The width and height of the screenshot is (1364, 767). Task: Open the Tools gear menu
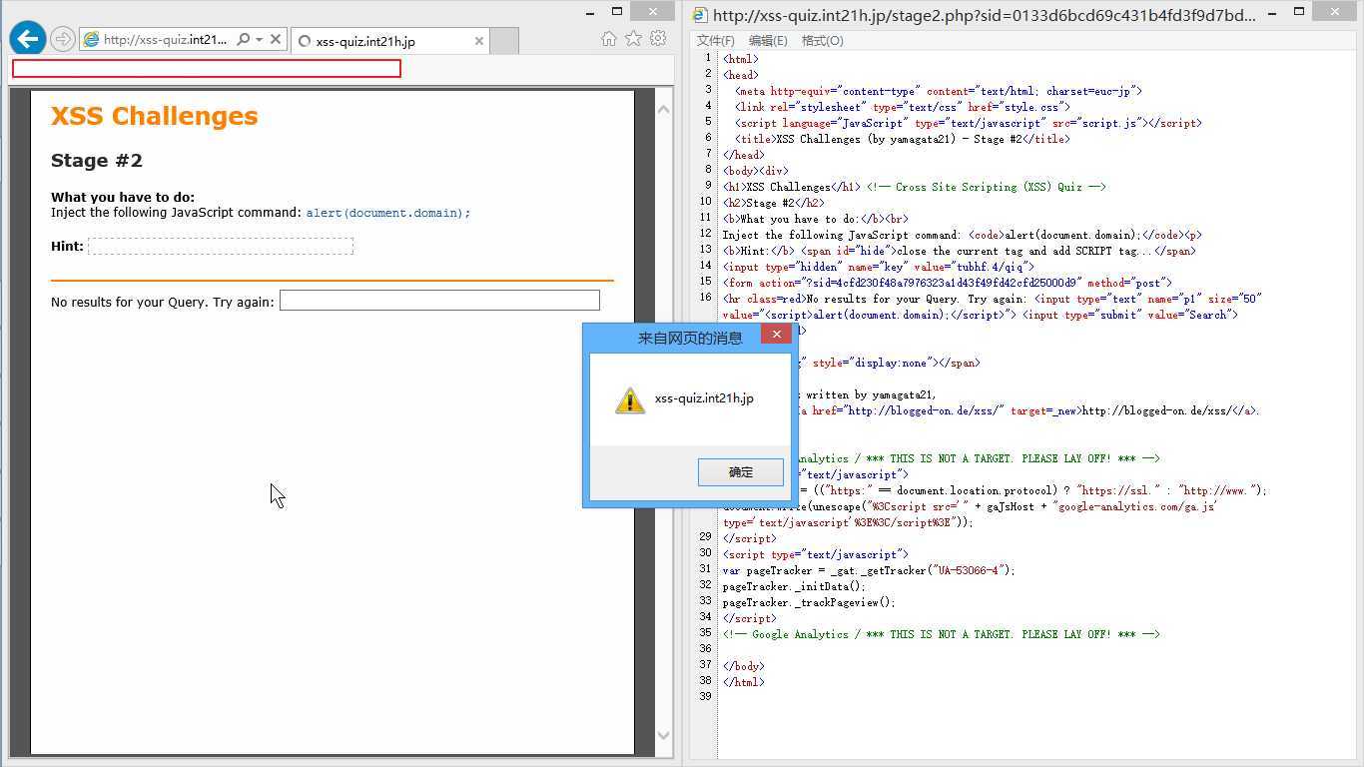pos(658,39)
